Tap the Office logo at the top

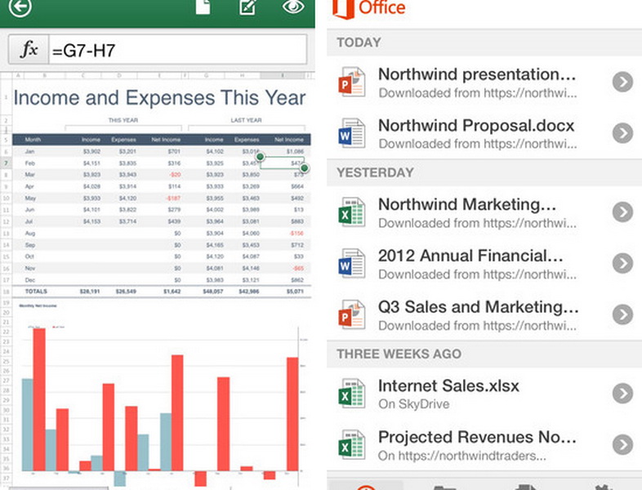[369, 8]
